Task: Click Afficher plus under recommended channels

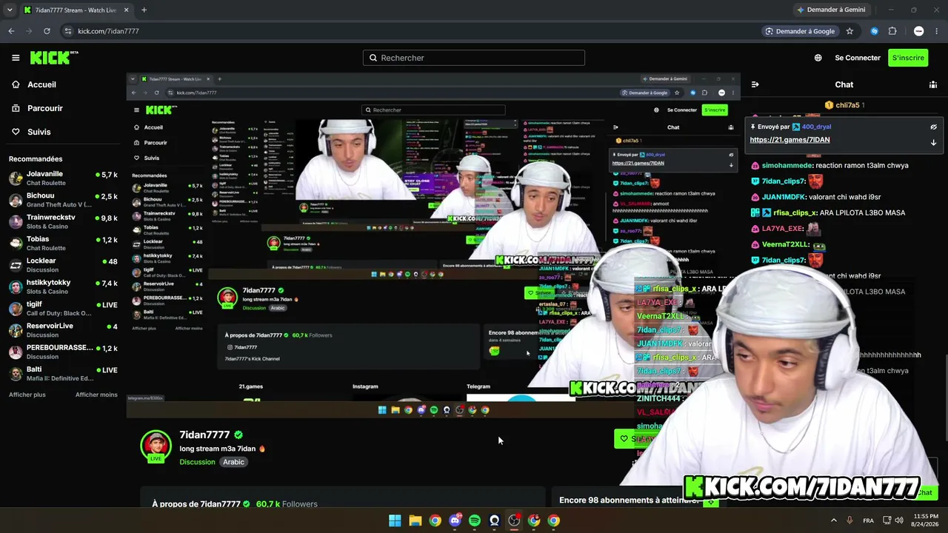Action: (27, 395)
